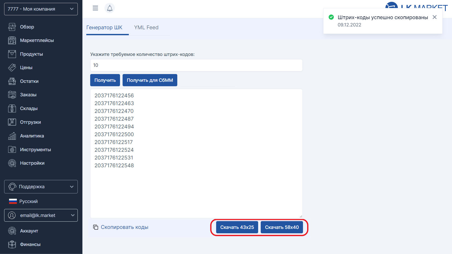Click the Цены price tag icon

pyautogui.click(x=12, y=68)
